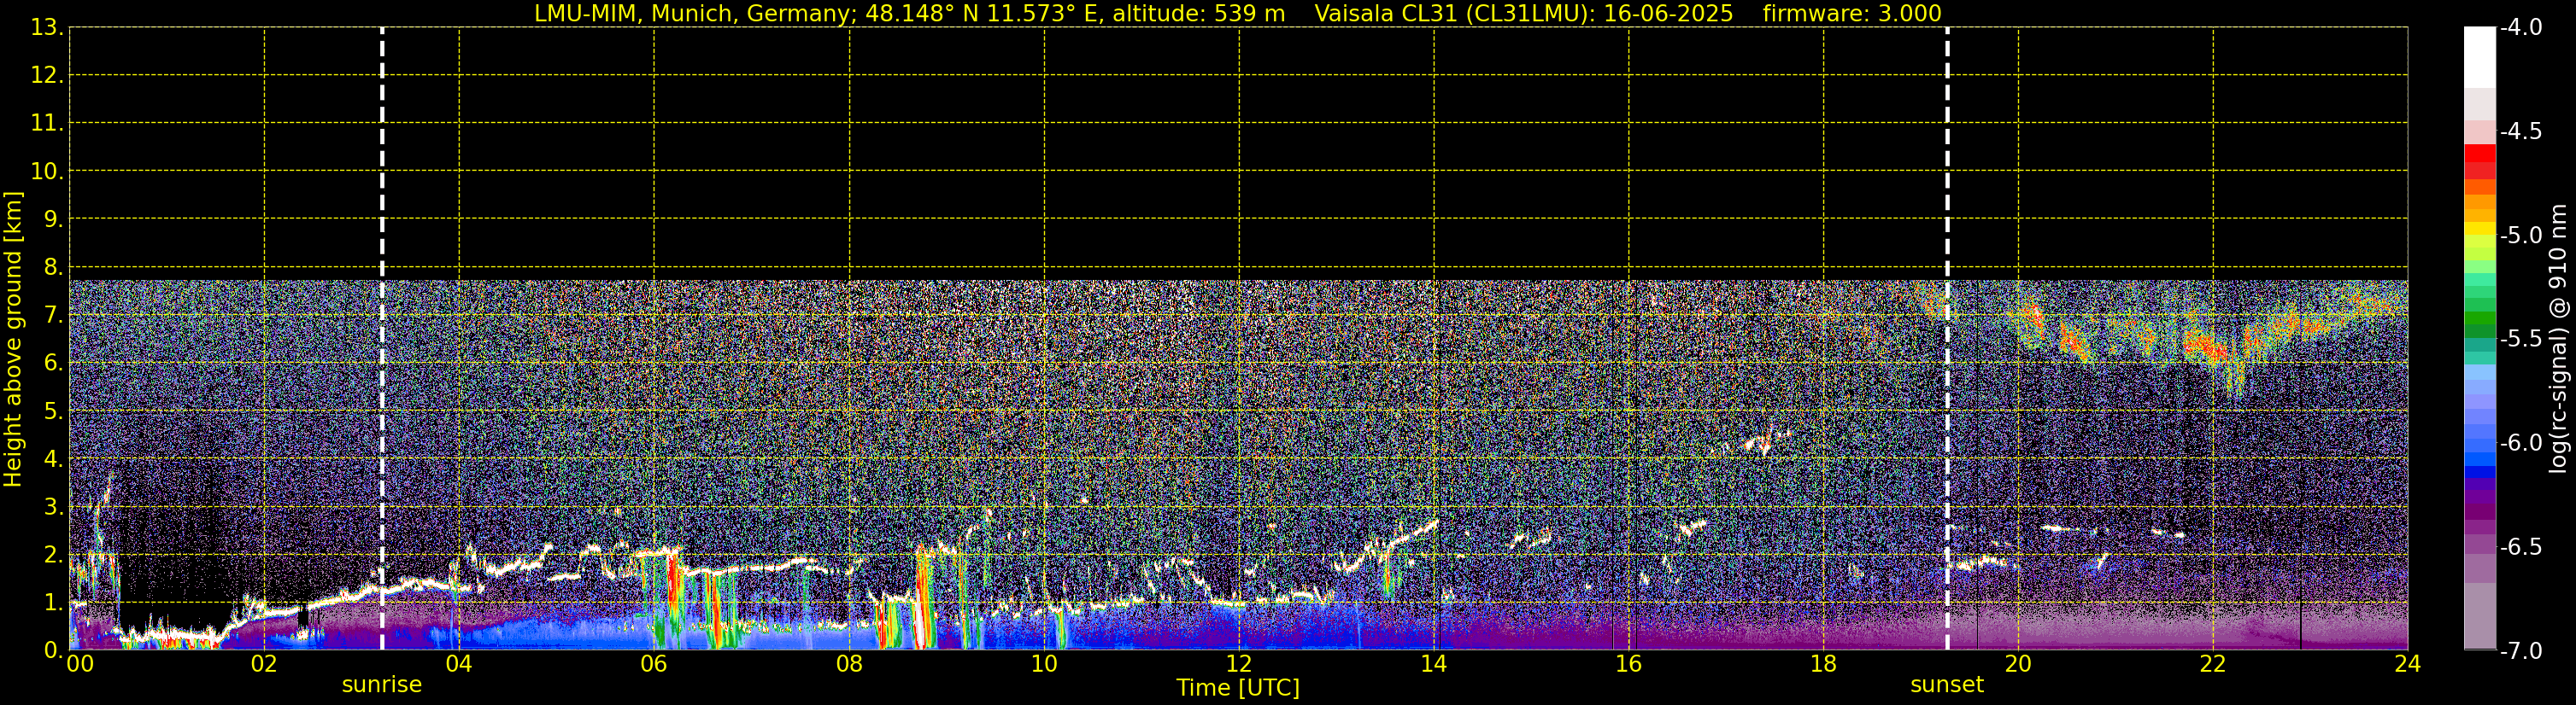The image size is (2576, 705).
Task: Click height axis tick label '7.'
Action: coord(53,316)
